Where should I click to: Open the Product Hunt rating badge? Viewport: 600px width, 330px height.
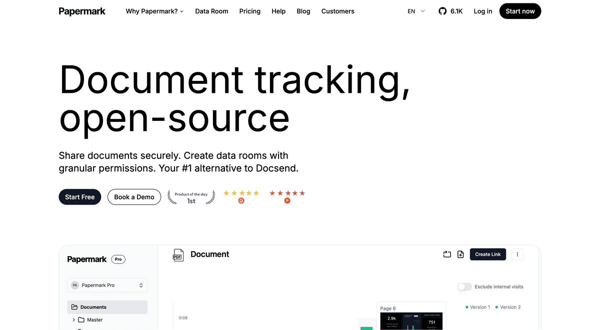[x=287, y=197]
